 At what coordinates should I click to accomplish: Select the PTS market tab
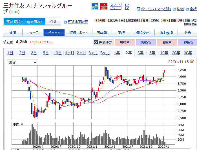[53, 21]
